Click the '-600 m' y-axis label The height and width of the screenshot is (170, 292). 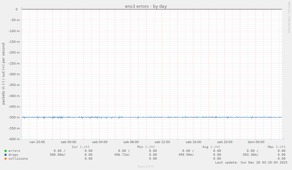pos(14,139)
